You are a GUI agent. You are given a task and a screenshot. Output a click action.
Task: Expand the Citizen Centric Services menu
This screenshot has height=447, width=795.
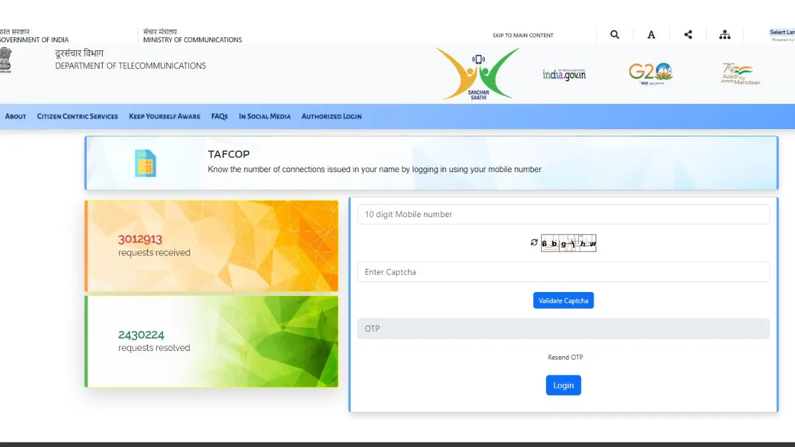tap(78, 117)
